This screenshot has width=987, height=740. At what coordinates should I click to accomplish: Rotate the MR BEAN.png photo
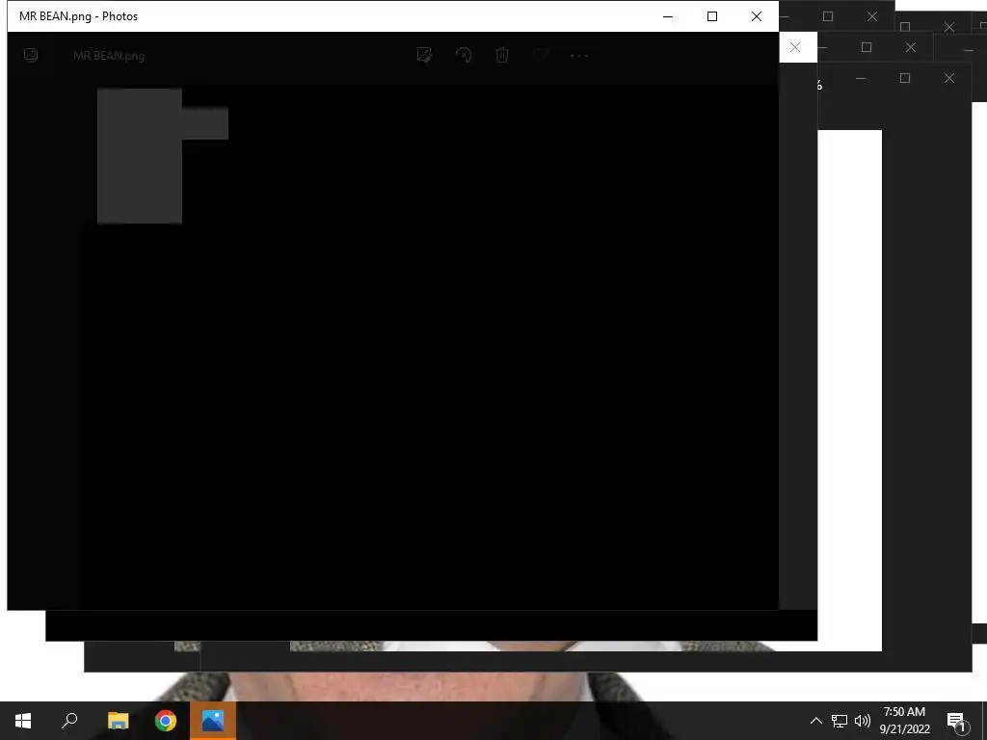pyautogui.click(x=464, y=55)
